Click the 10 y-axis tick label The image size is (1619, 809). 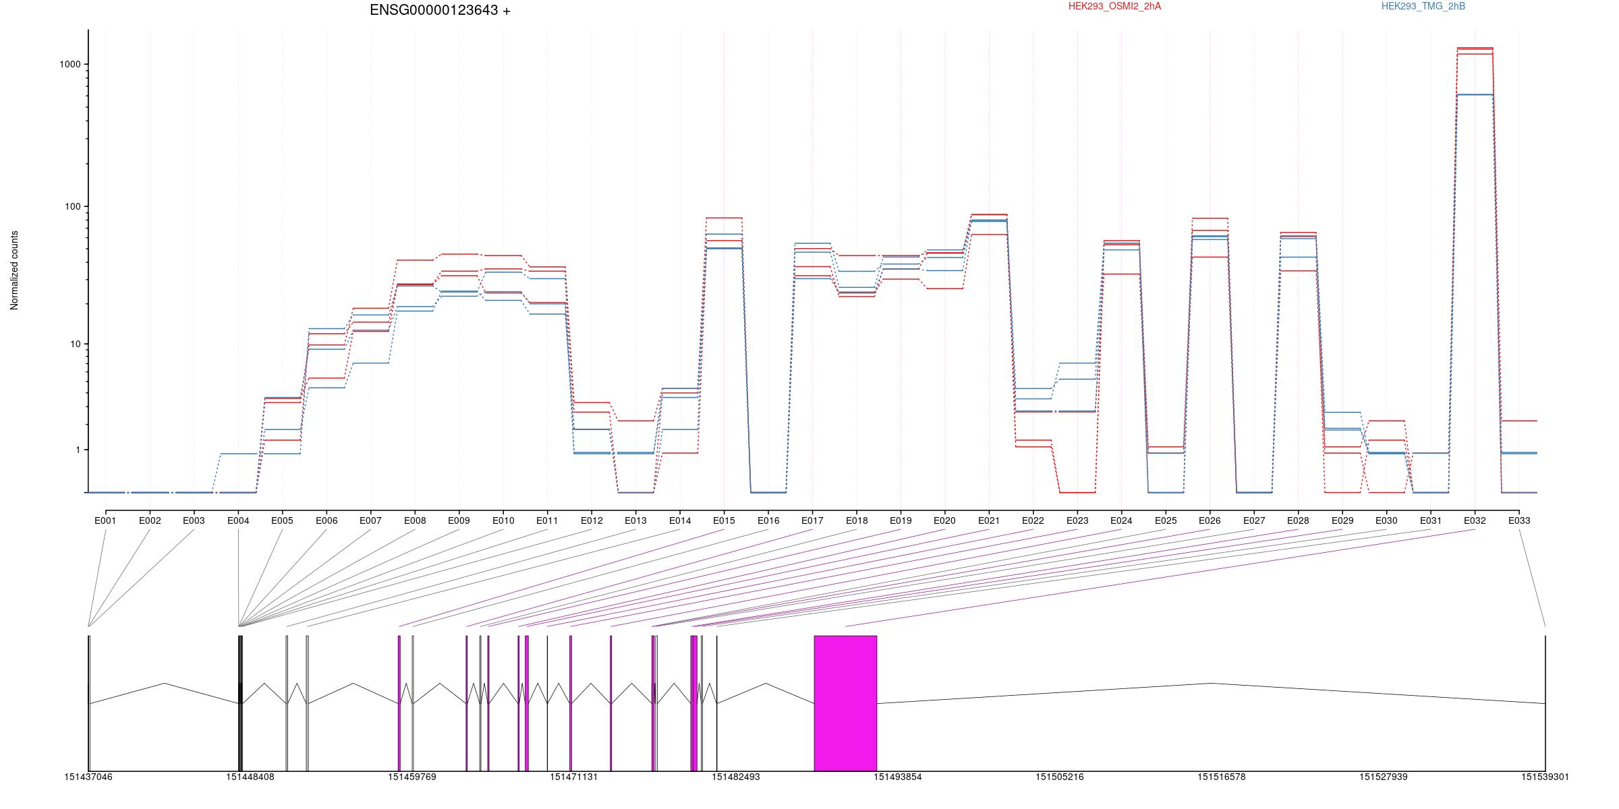[75, 344]
